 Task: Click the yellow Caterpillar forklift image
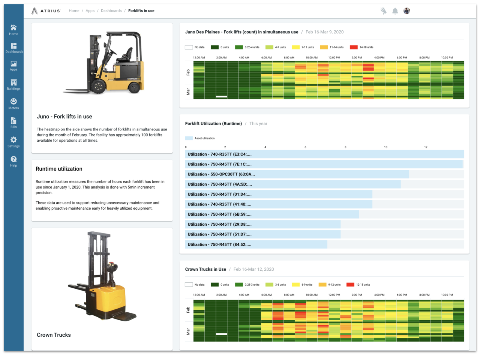[x=103, y=63]
